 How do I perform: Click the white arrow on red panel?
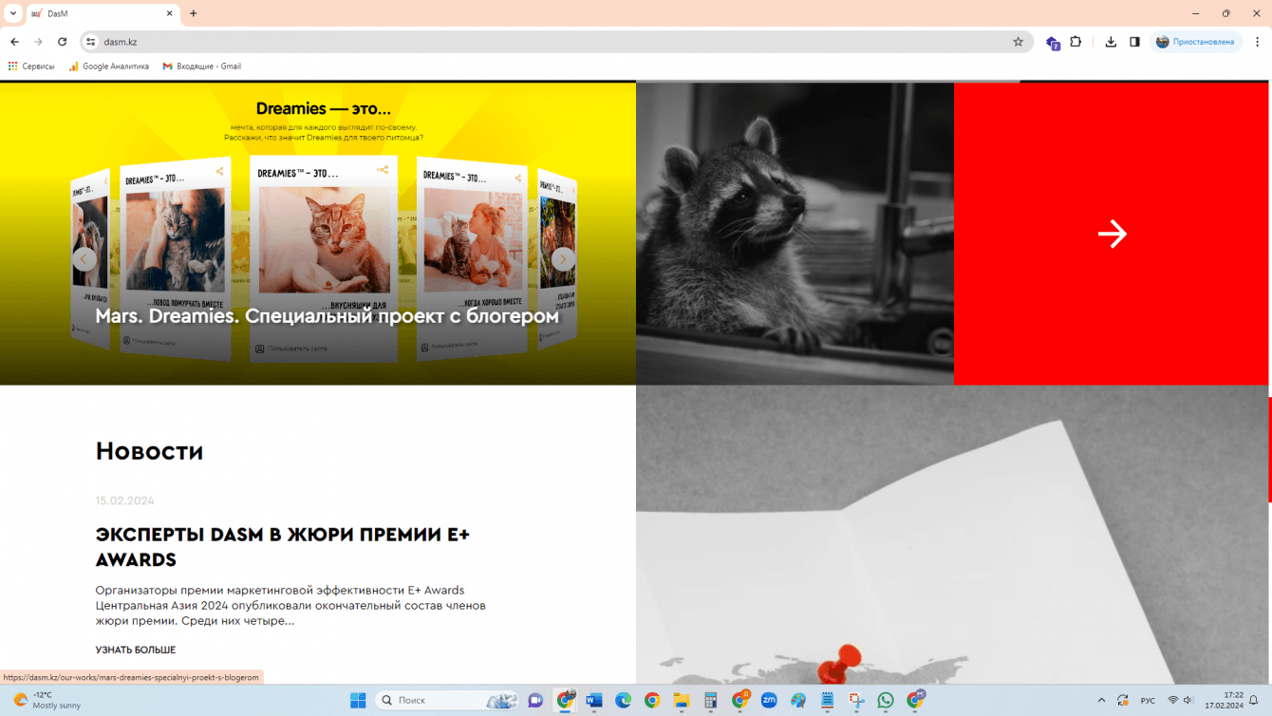click(1113, 234)
